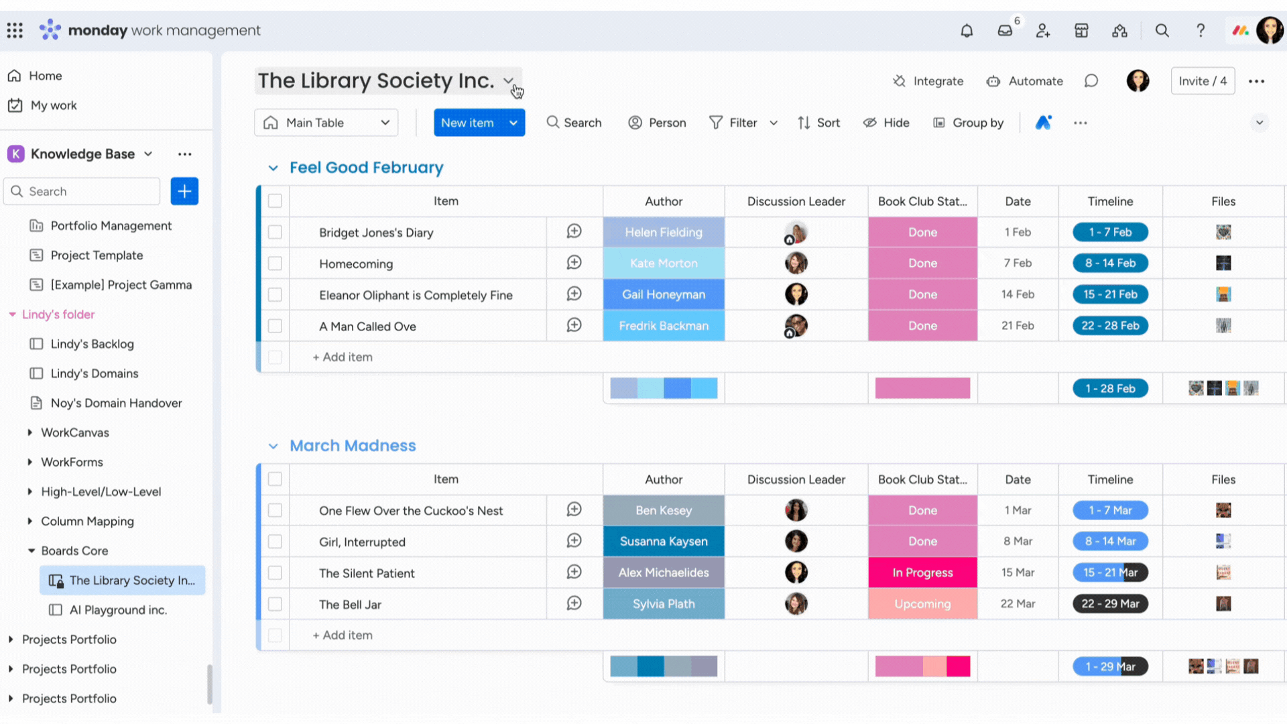Image resolution: width=1287 pixels, height=724 pixels.
Task: Expand the New item dropdown arrow
Action: tap(513, 123)
